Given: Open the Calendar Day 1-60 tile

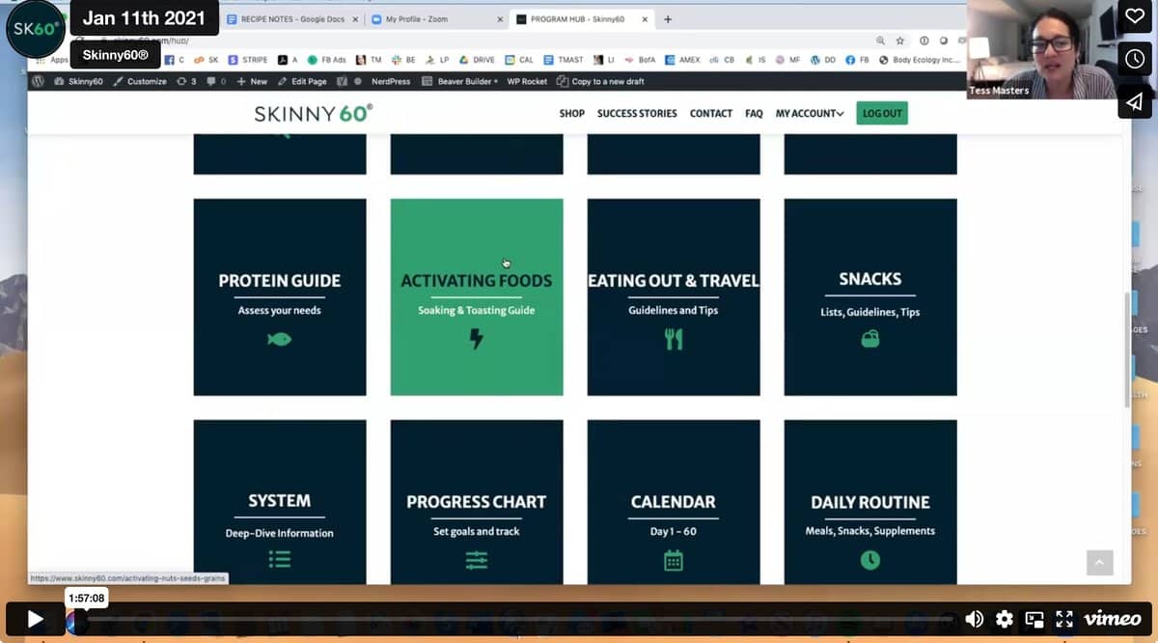Looking at the screenshot, I should 674,502.
